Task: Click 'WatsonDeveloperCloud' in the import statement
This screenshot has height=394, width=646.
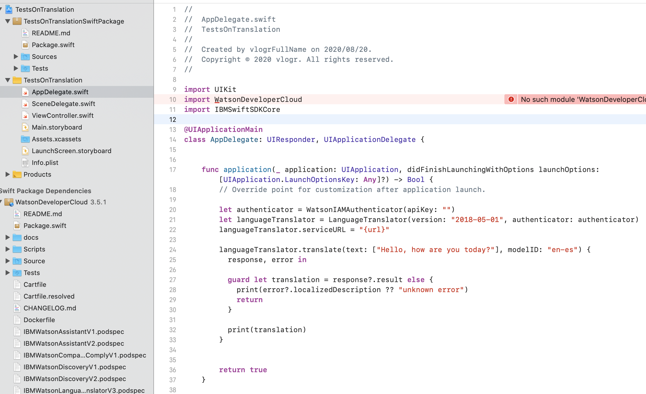Action: (258, 100)
